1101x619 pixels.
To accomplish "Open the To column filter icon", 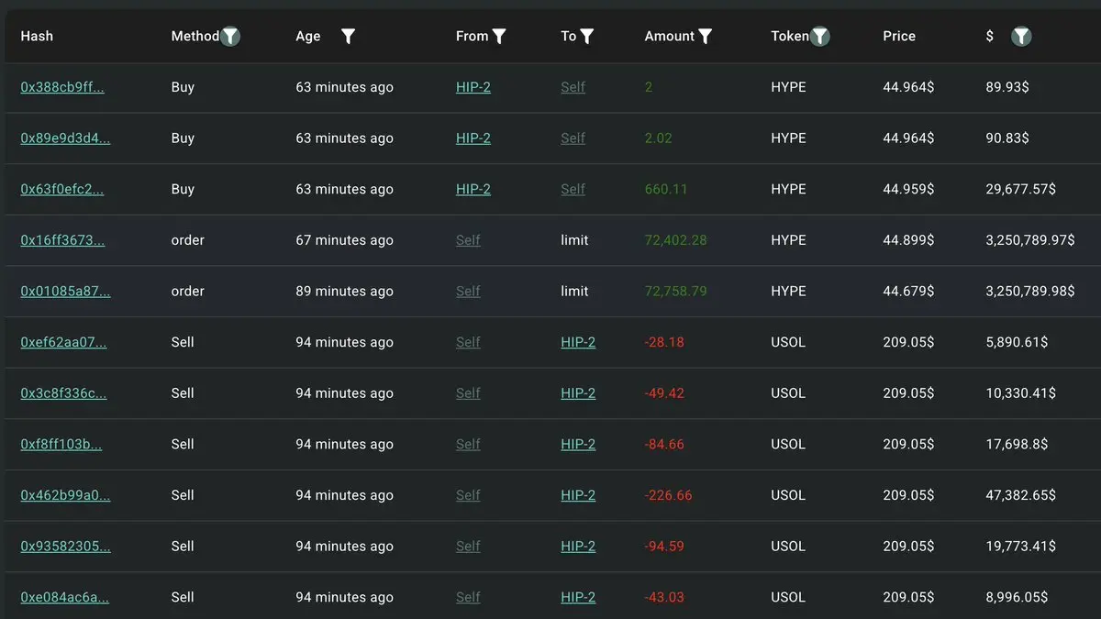I will [587, 37].
